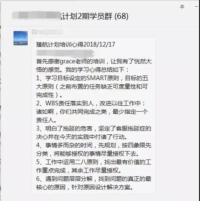Click the line ending with 可度量性和可
Screen dimensions: 200x201
point(92,87)
